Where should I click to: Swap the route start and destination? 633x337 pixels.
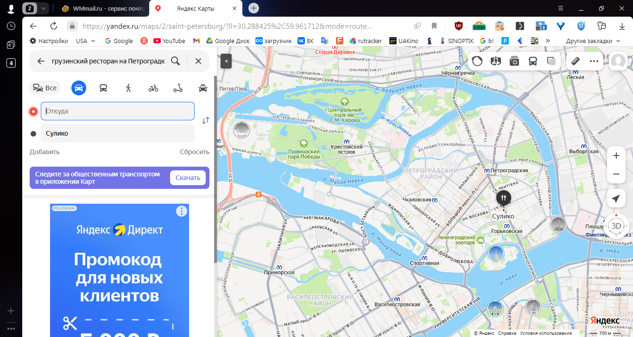[x=206, y=120]
